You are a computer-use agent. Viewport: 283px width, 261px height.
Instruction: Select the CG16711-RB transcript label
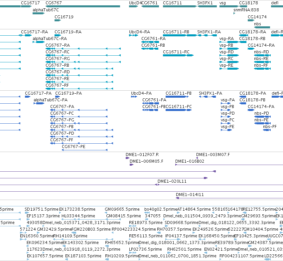tap(176, 32)
